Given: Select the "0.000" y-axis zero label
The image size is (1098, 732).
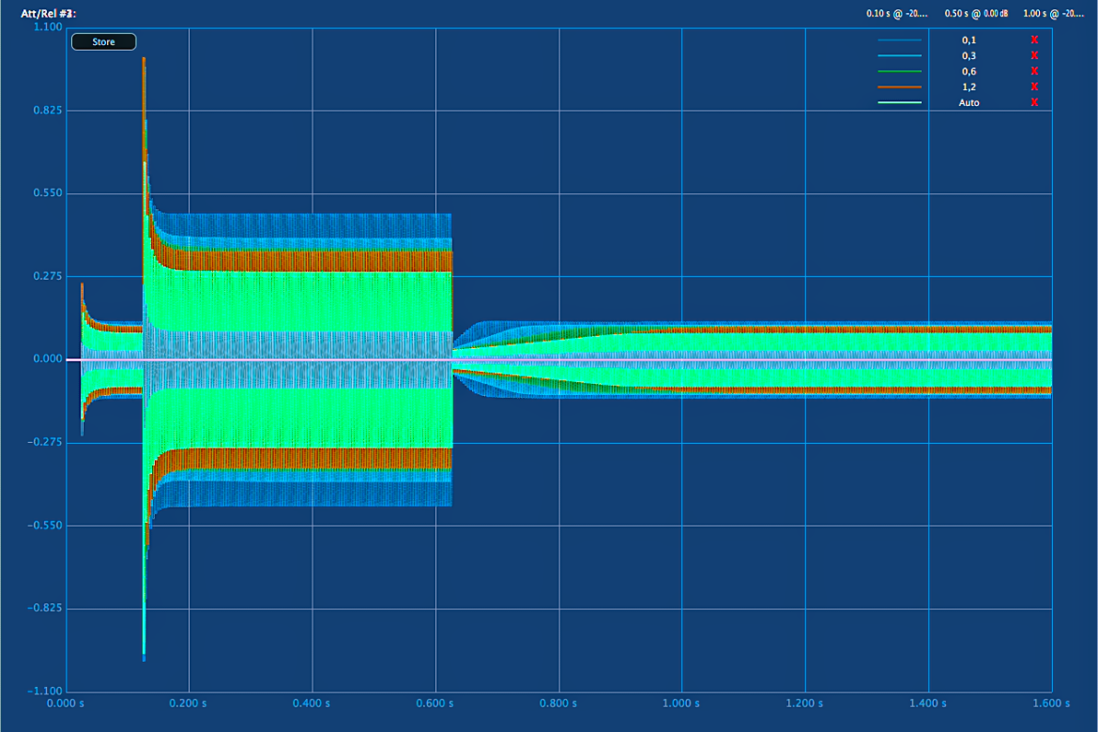Looking at the screenshot, I should click(x=48, y=358).
